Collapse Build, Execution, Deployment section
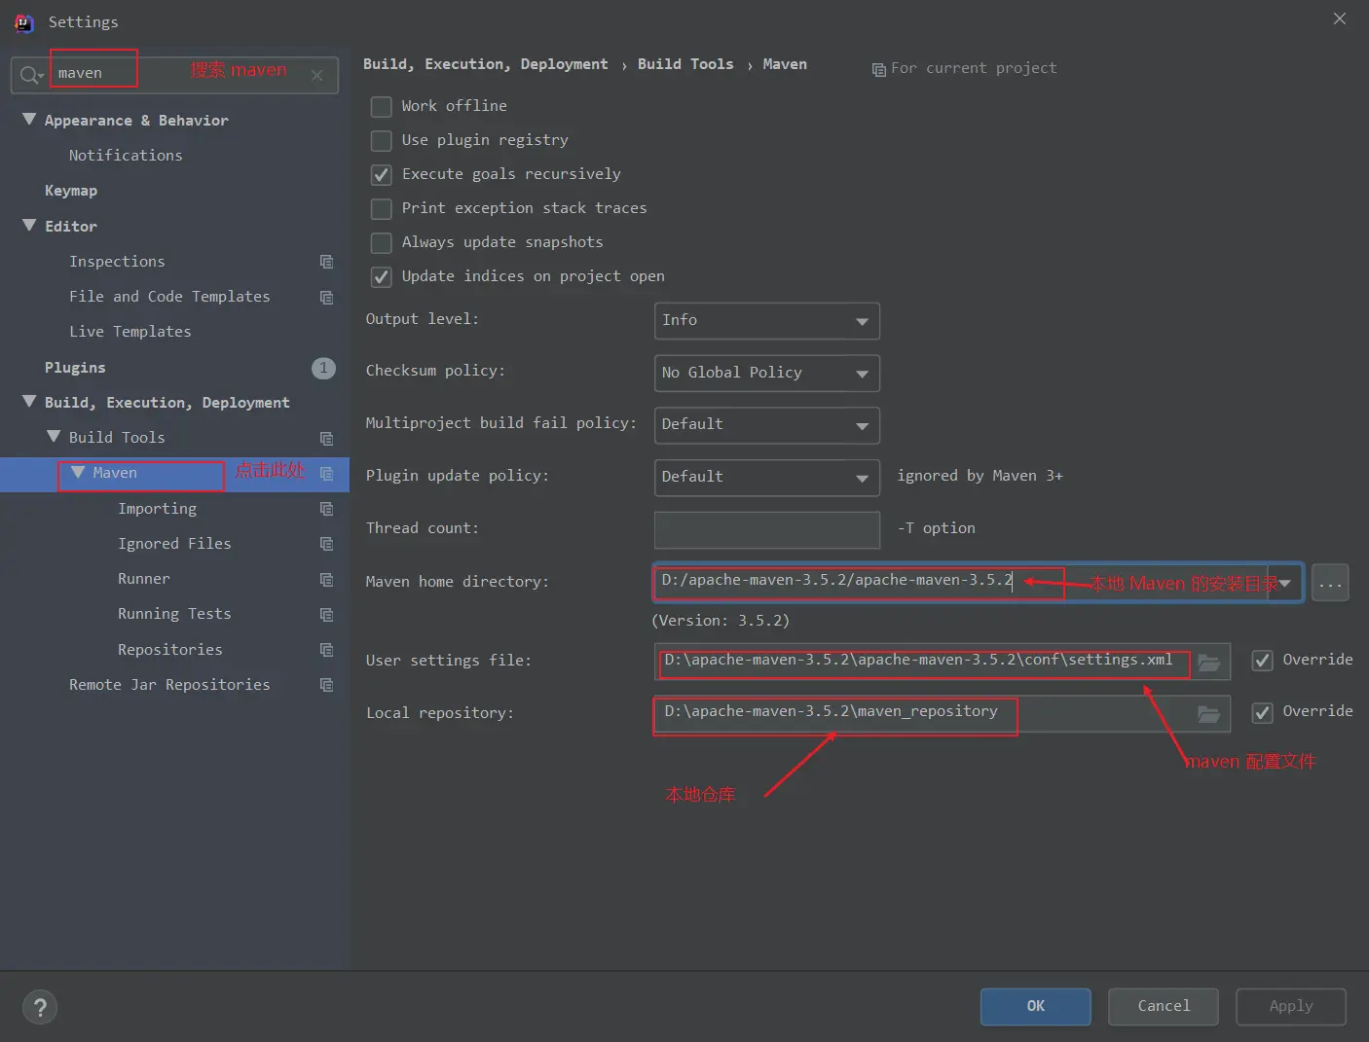 (29, 402)
